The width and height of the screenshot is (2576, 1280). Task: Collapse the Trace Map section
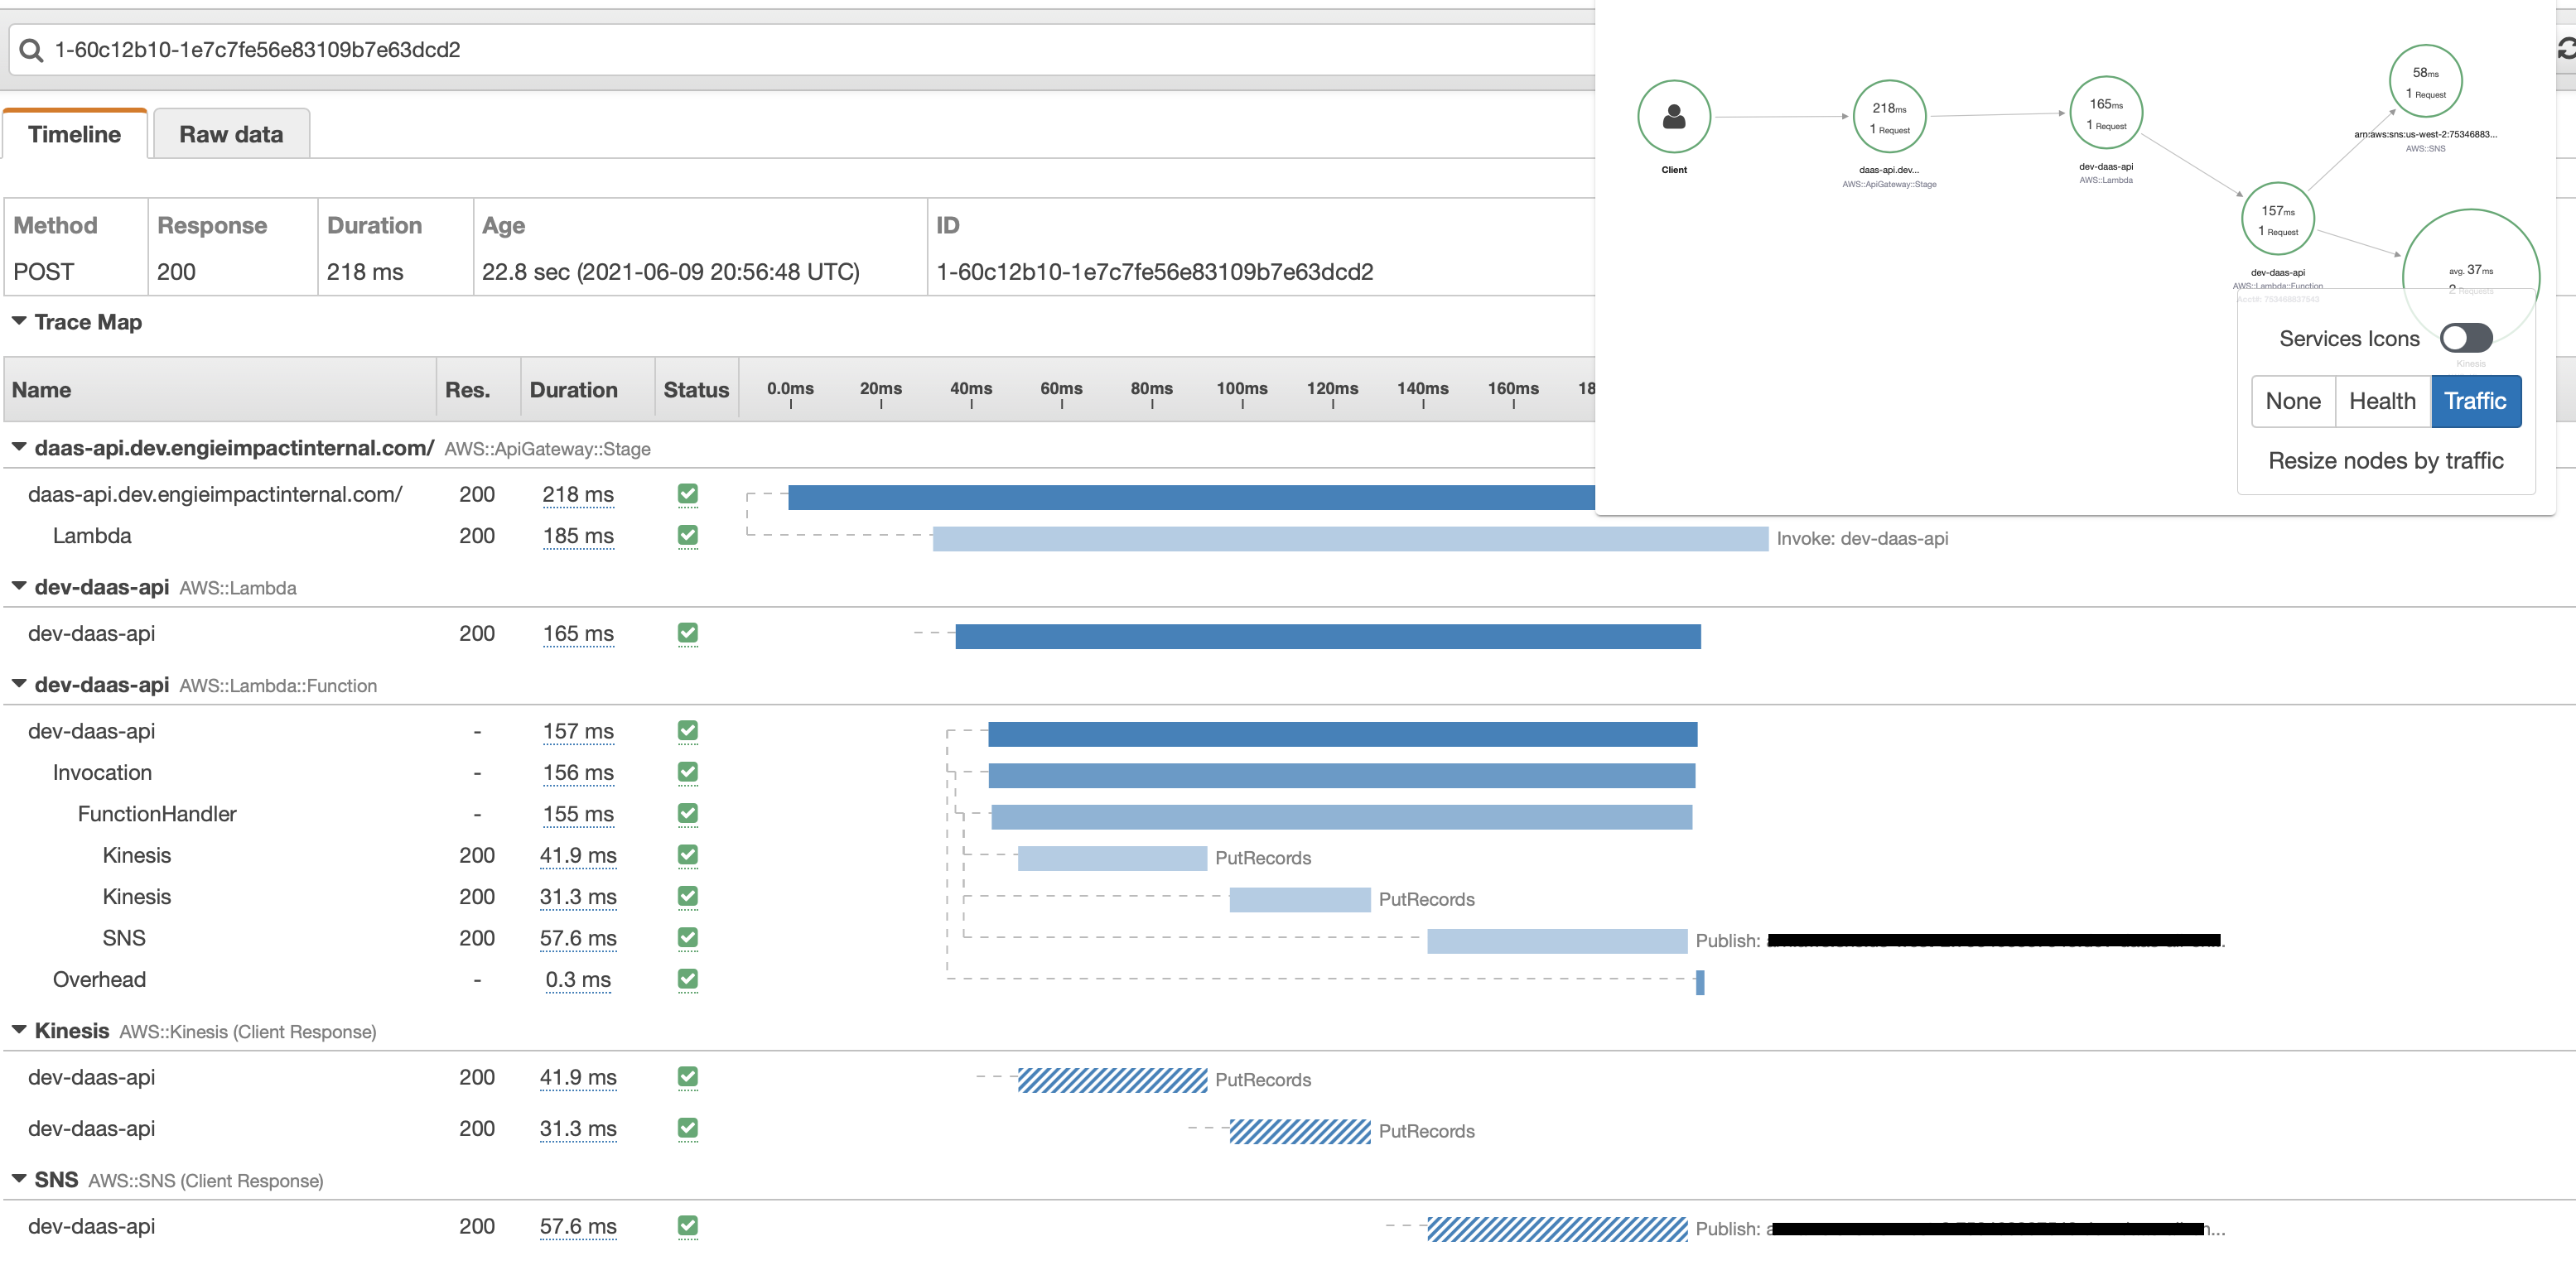pyautogui.click(x=19, y=322)
